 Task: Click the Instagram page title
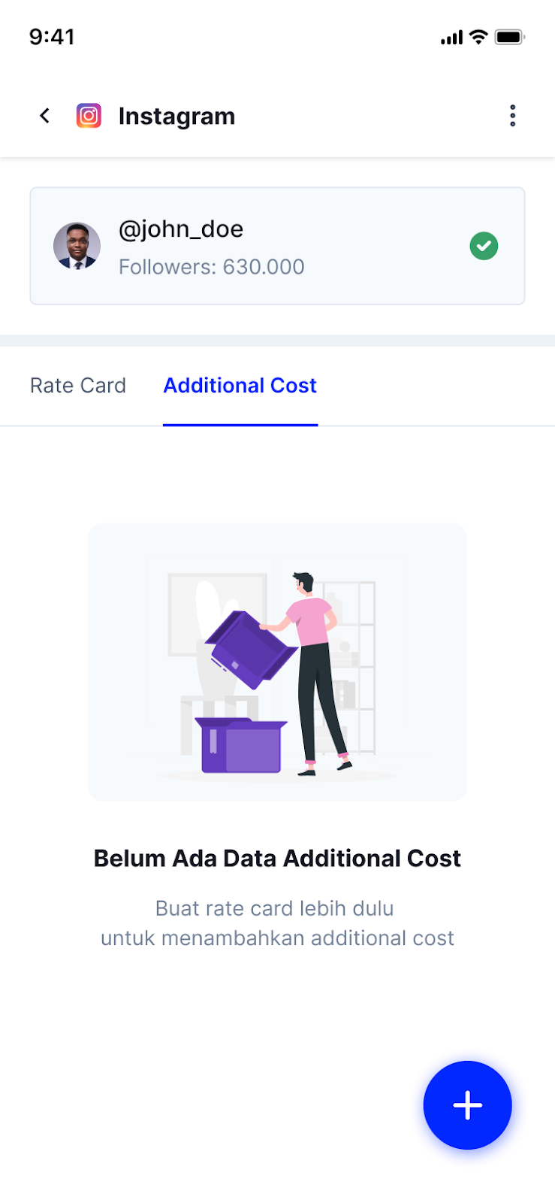[176, 117]
